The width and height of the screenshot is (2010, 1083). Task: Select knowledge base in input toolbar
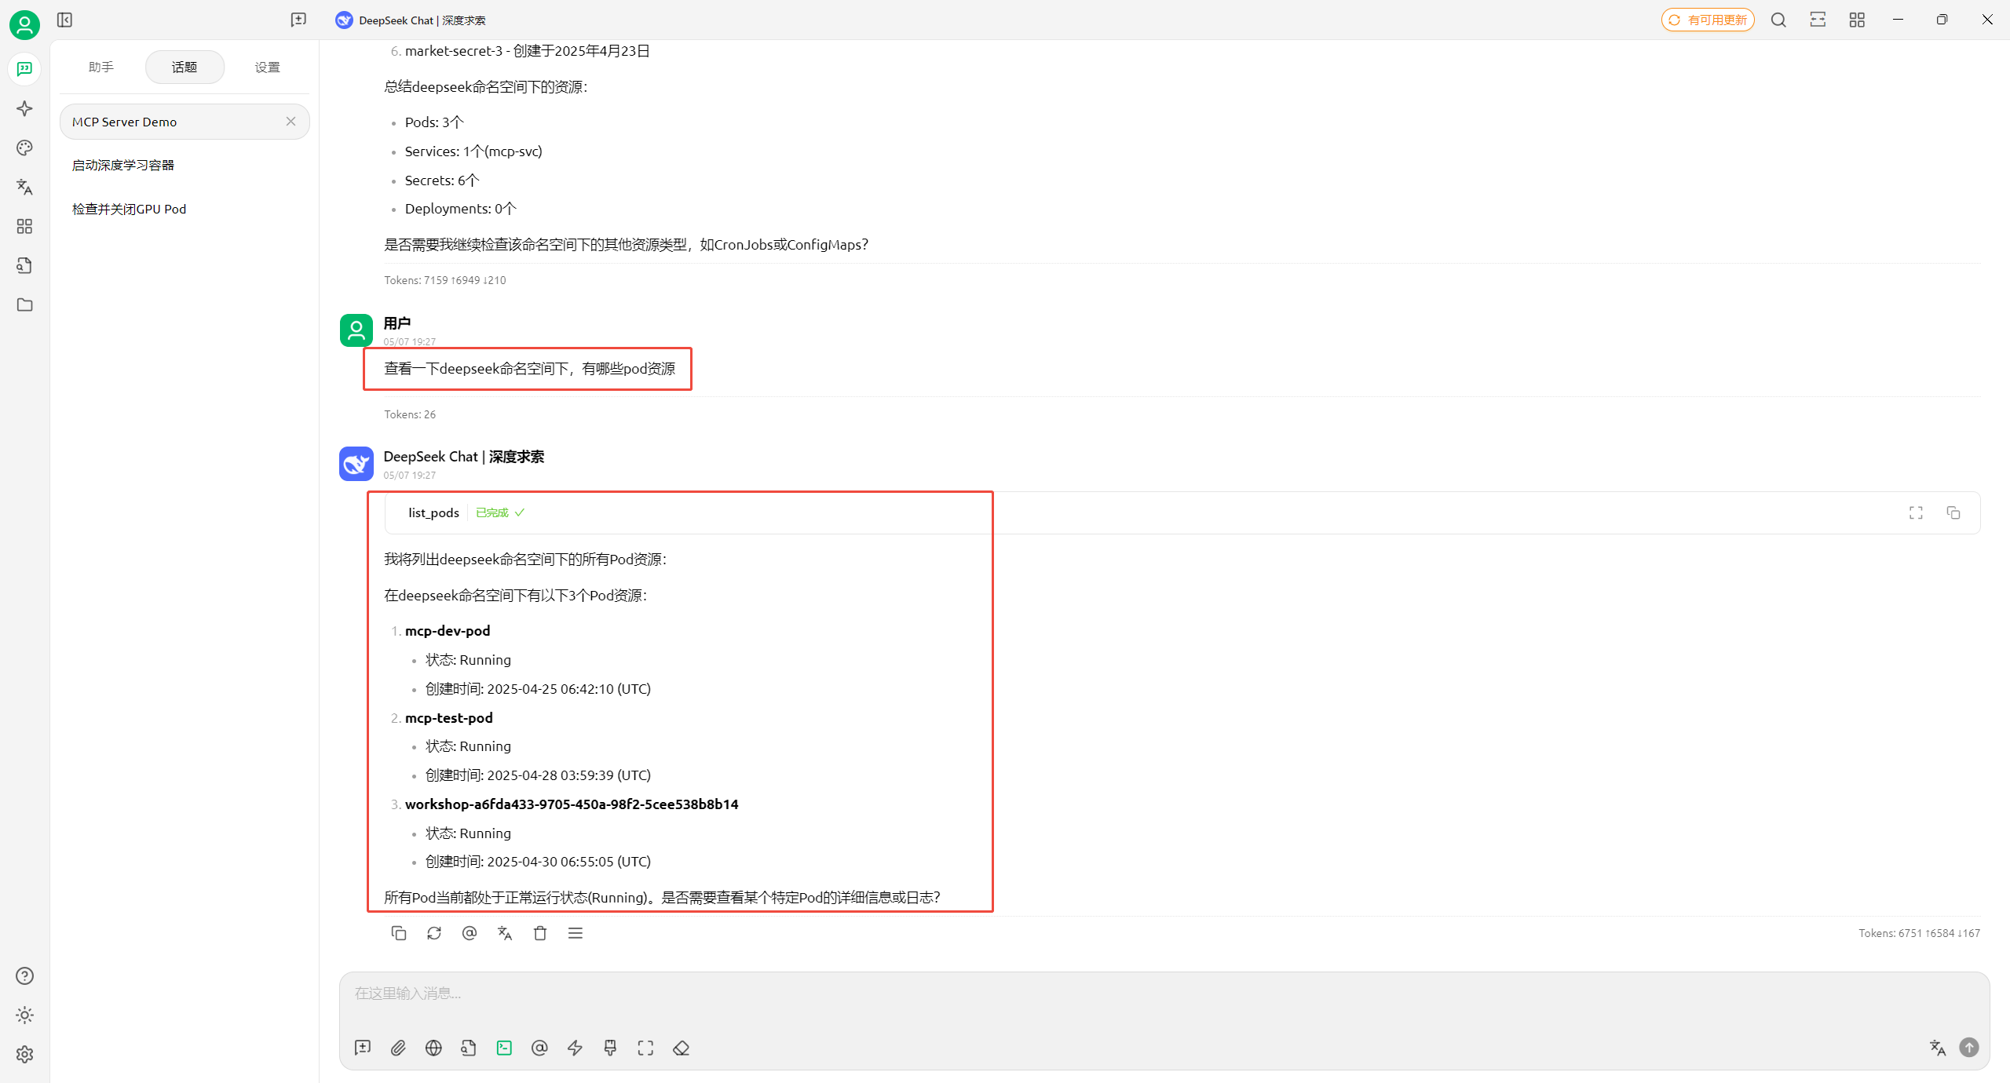tap(469, 1048)
